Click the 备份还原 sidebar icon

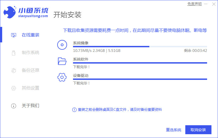13,70
